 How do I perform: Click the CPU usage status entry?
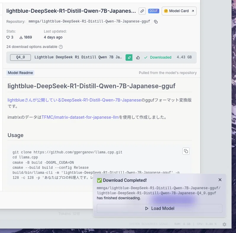(207, 224)
